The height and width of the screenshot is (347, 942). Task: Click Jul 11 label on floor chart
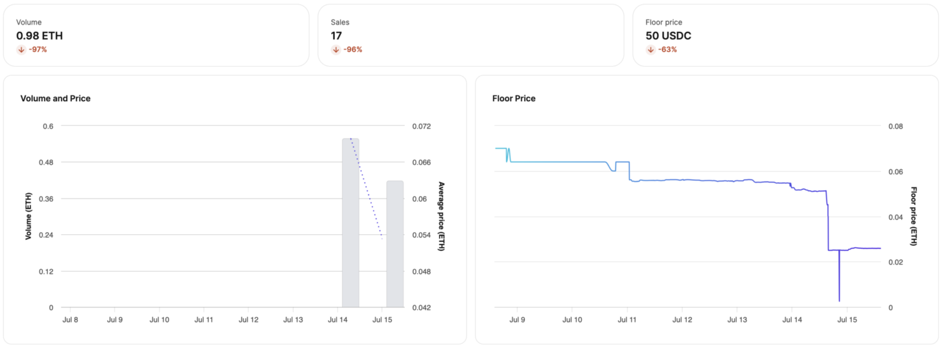coord(627,319)
